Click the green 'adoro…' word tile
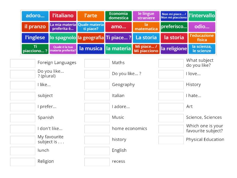 click(35, 16)
